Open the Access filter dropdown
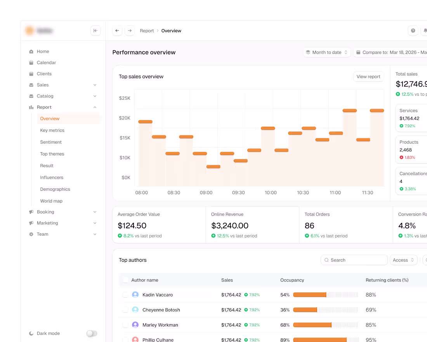Screen dimensions: 427x342 (403, 260)
